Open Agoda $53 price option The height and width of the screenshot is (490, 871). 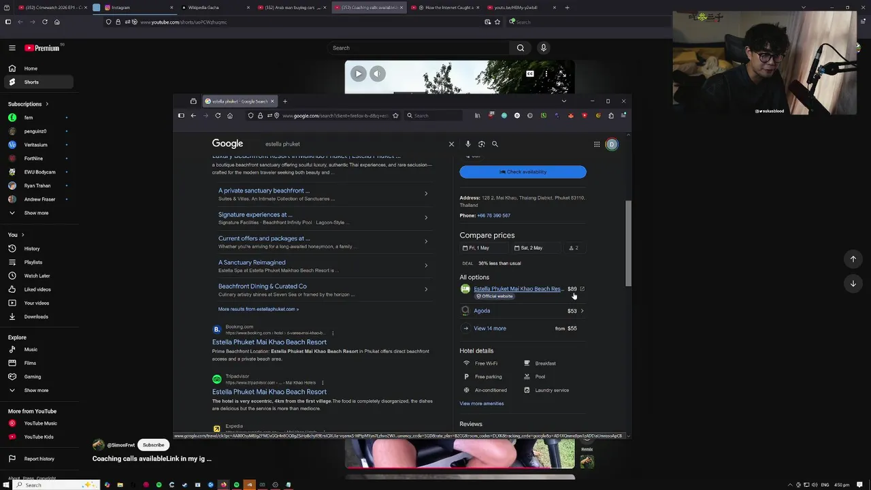click(x=523, y=311)
